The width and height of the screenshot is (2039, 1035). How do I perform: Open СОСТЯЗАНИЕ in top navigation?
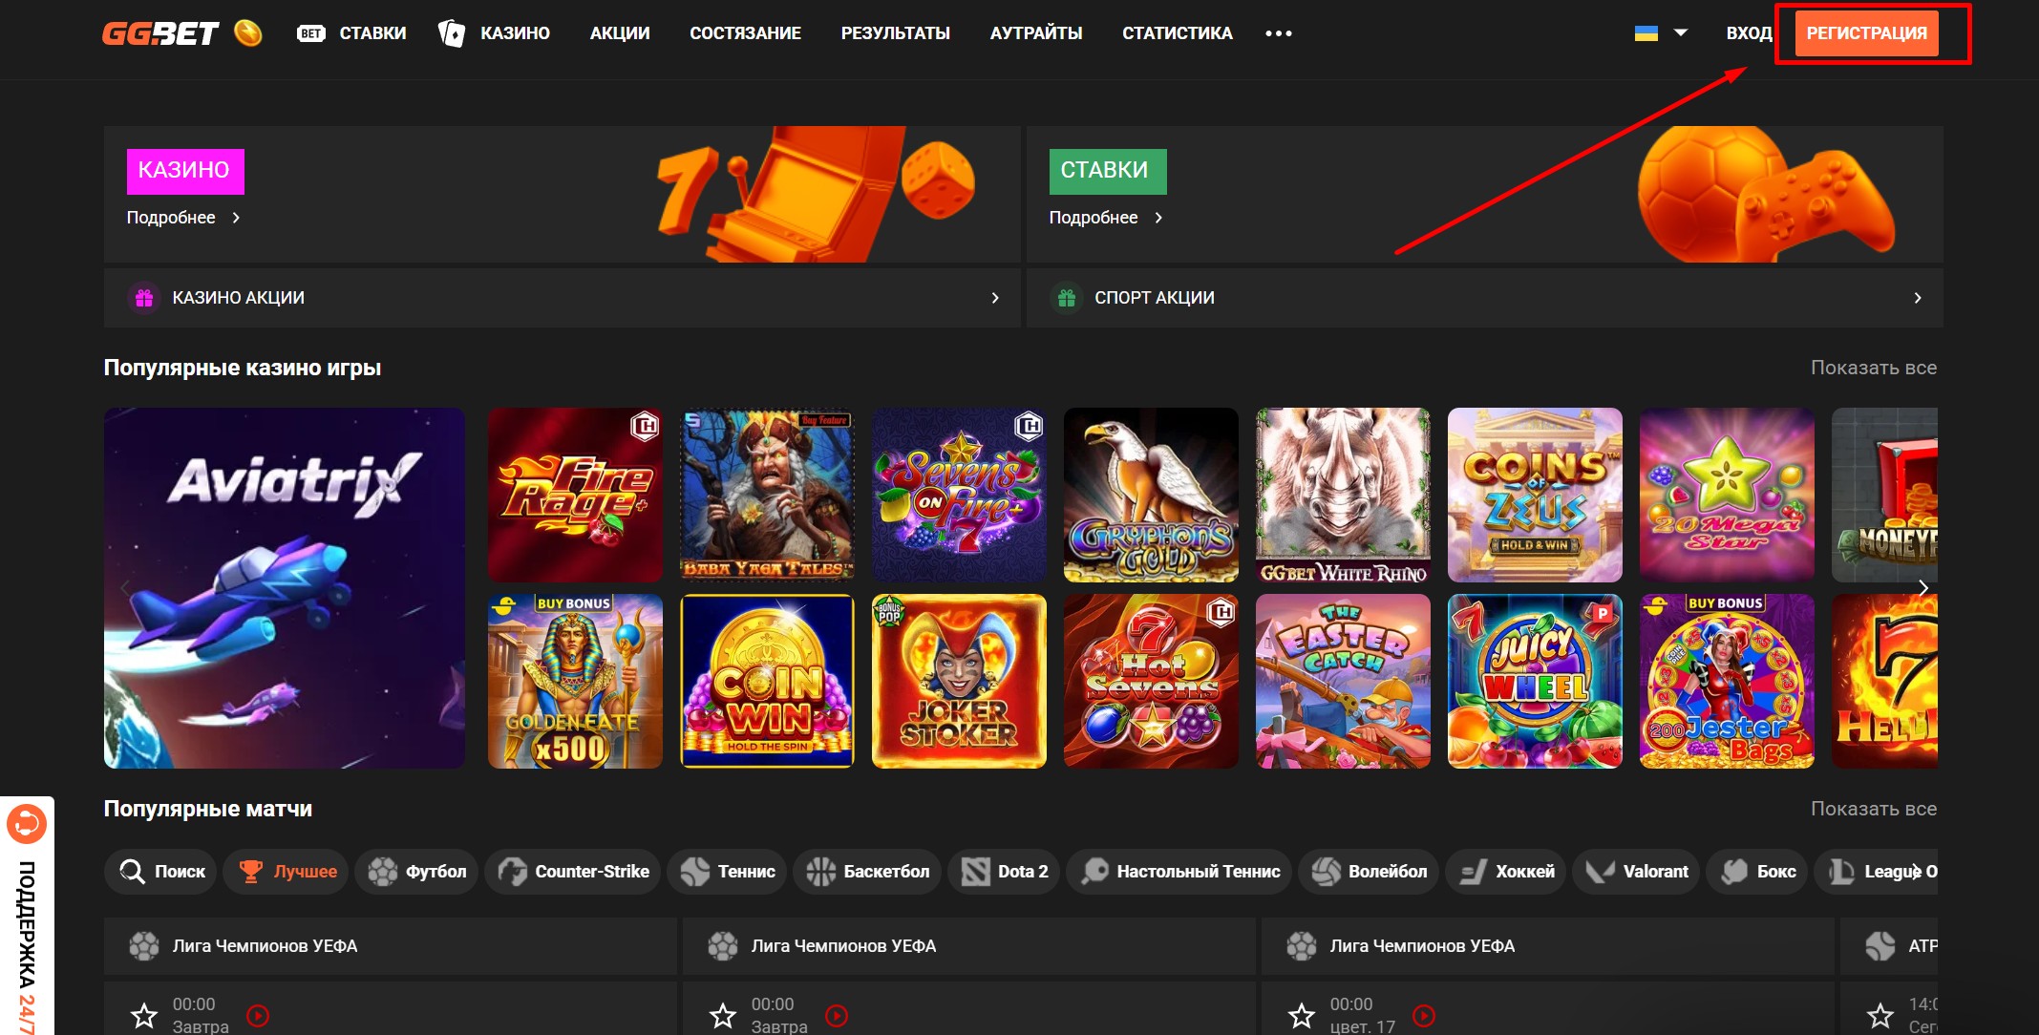pos(745,33)
